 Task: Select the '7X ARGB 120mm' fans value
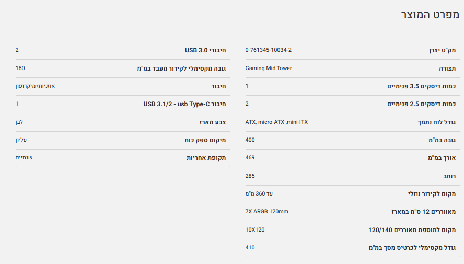point(266,212)
